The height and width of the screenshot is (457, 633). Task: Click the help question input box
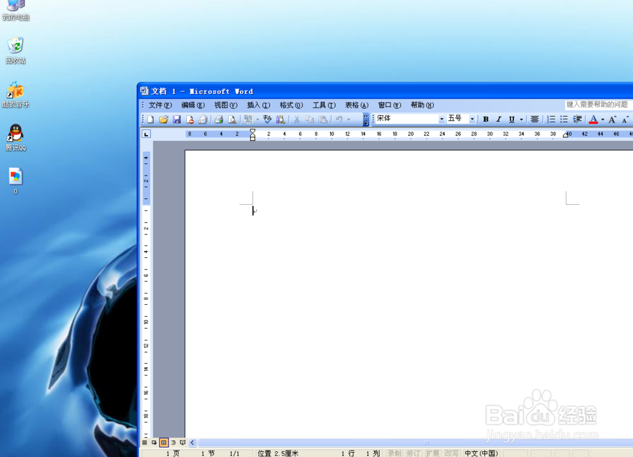click(x=599, y=105)
